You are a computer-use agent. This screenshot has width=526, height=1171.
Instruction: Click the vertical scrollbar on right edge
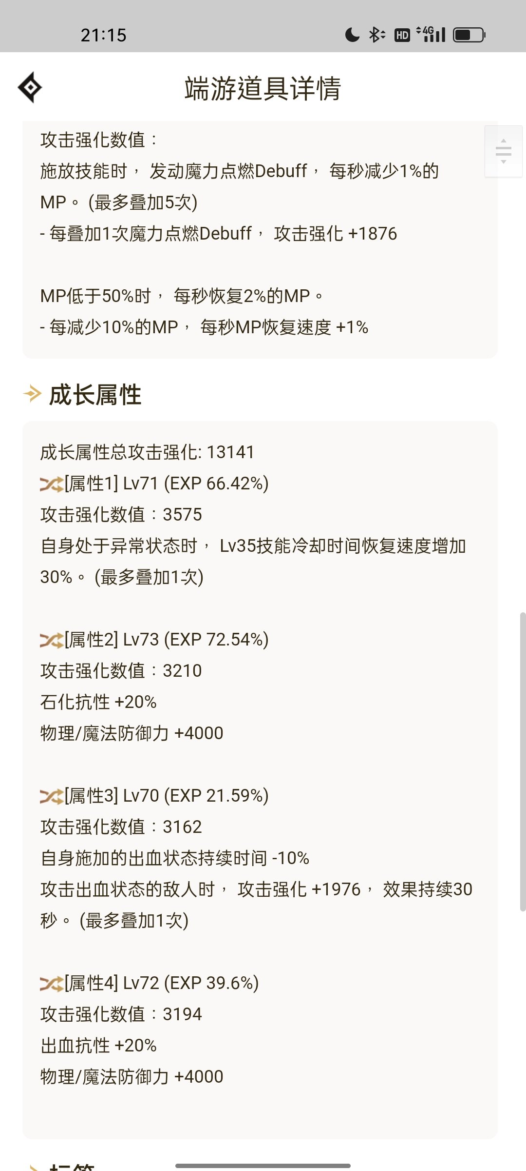pos(523,762)
